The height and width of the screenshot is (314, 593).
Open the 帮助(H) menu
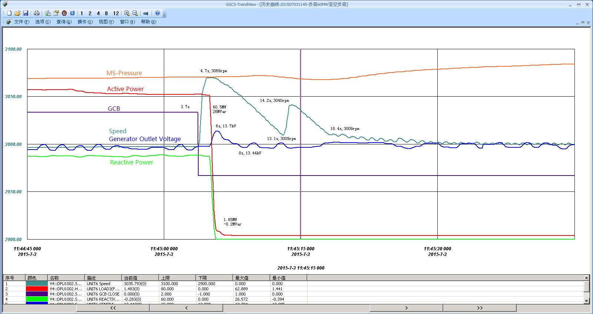coord(148,22)
